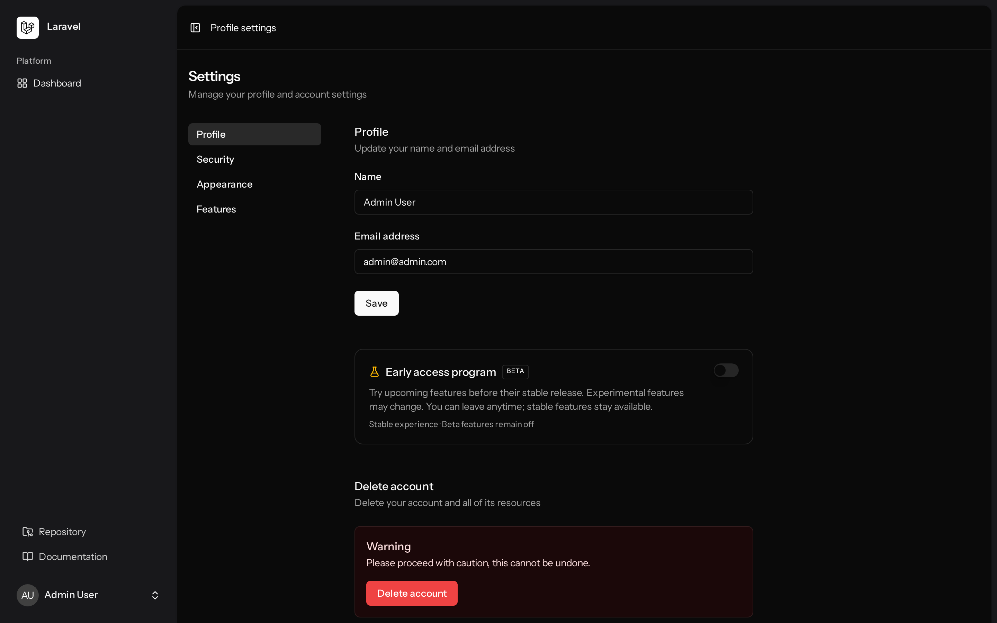Expand the Admin User account menu chevron

pos(155,595)
